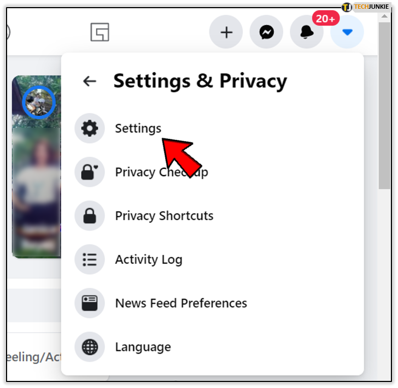The image size is (398, 388).
Task: Click the Activity Log list icon
Action: (x=90, y=260)
